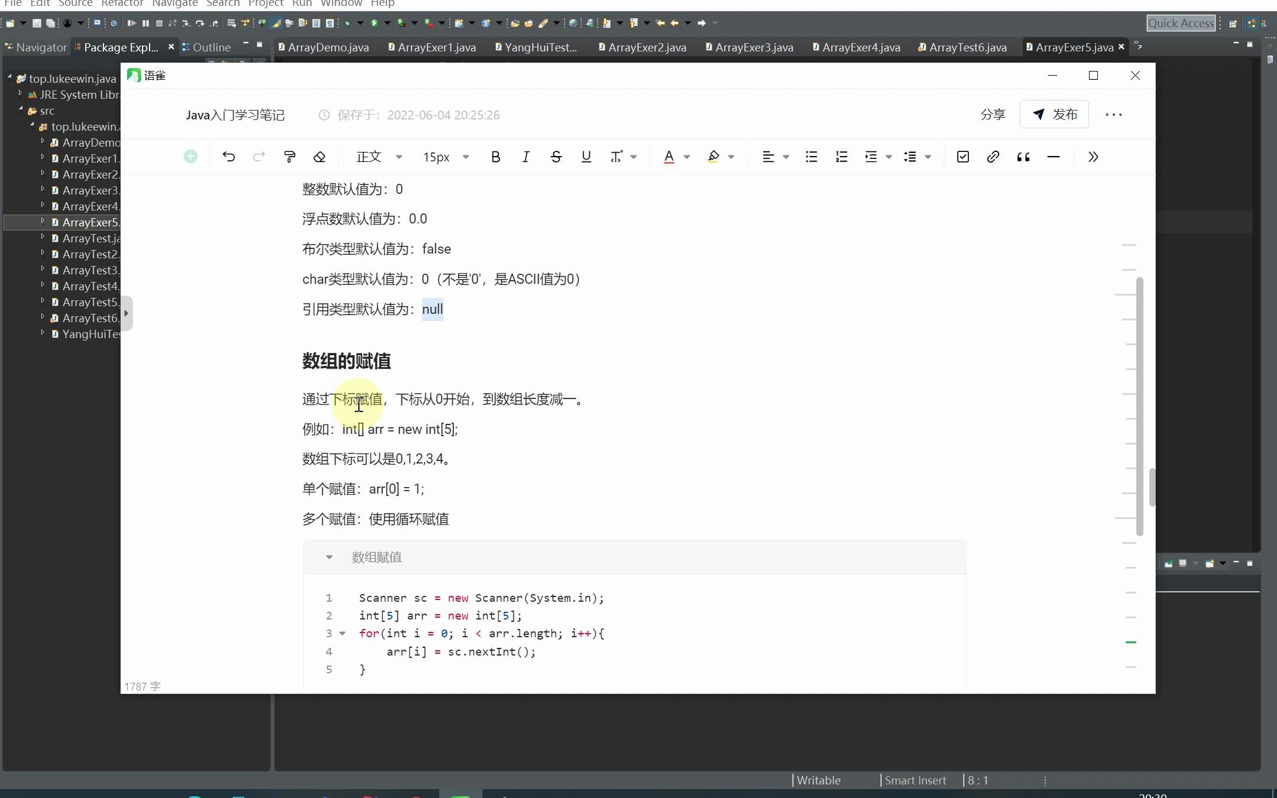The width and height of the screenshot is (1277, 798).
Task: Insert a horizontal divider line
Action: coord(1055,157)
